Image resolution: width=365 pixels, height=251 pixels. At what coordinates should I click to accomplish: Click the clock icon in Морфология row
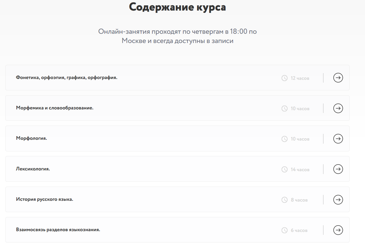tap(284, 139)
